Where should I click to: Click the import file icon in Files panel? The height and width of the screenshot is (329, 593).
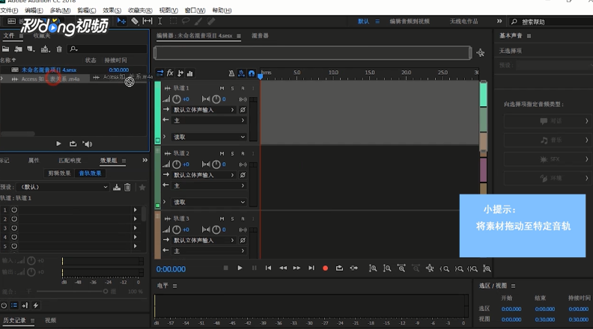click(x=18, y=49)
